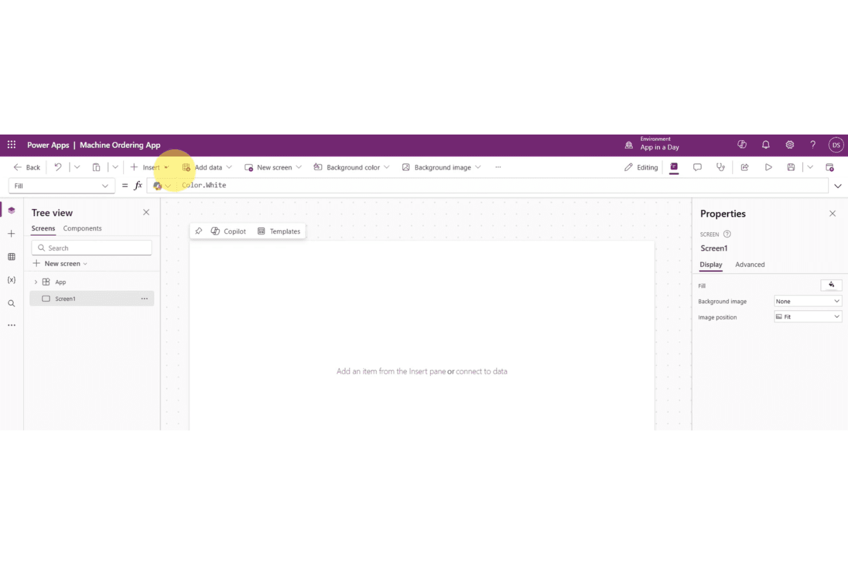Open the Advanced properties tab
848x565 pixels.
tap(749, 264)
